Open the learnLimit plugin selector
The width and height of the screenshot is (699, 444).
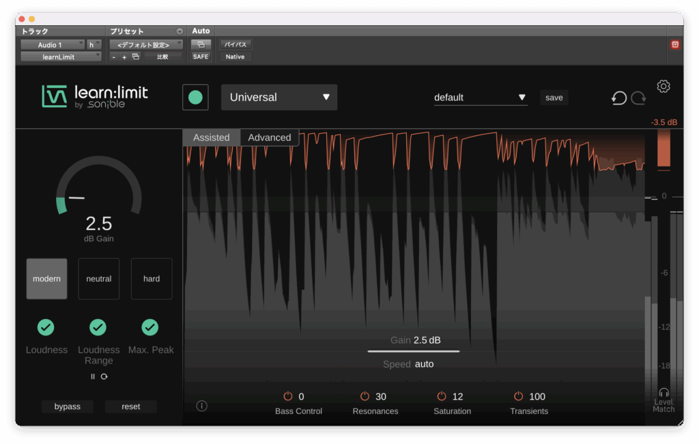(x=61, y=57)
